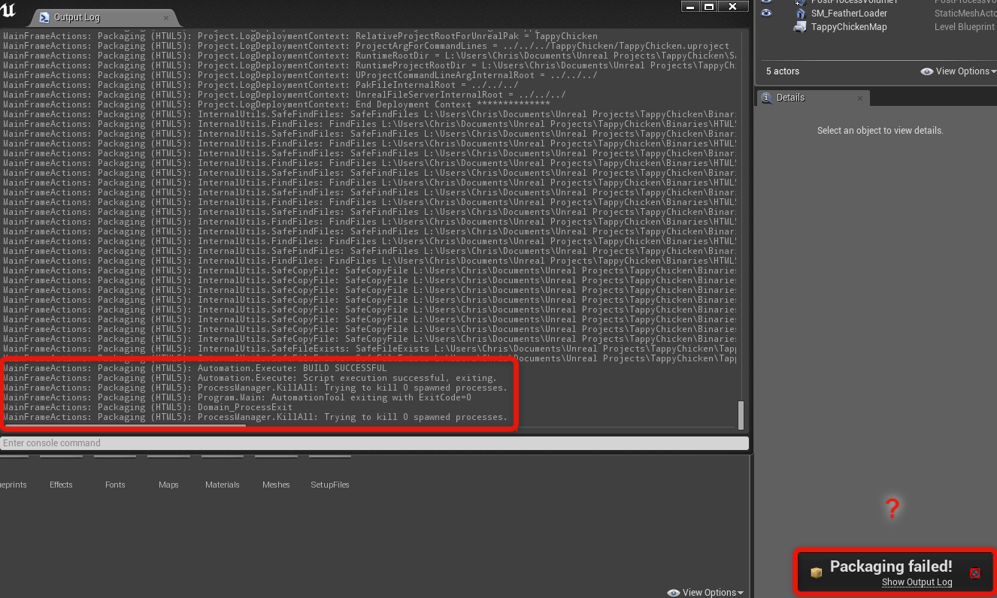Maximize the Output Log window
Viewport: 997px width, 598px height.
[x=709, y=6]
